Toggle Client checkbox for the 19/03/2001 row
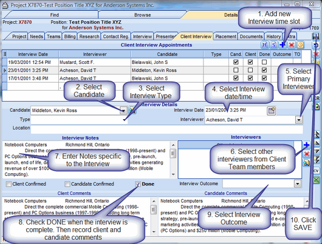 (250, 62)
